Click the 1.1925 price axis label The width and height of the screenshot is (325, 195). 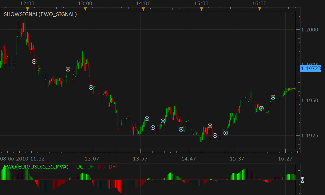click(x=309, y=136)
